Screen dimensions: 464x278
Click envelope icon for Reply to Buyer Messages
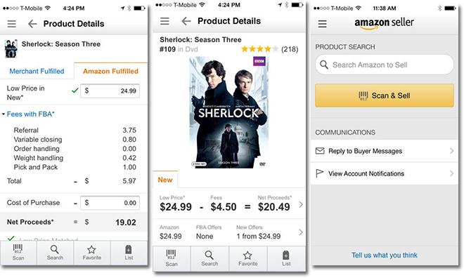click(x=320, y=151)
